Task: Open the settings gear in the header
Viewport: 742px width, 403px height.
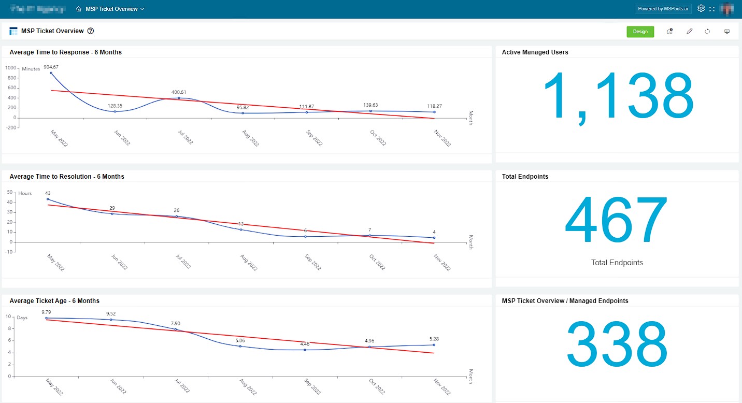Action: (x=701, y=8)
